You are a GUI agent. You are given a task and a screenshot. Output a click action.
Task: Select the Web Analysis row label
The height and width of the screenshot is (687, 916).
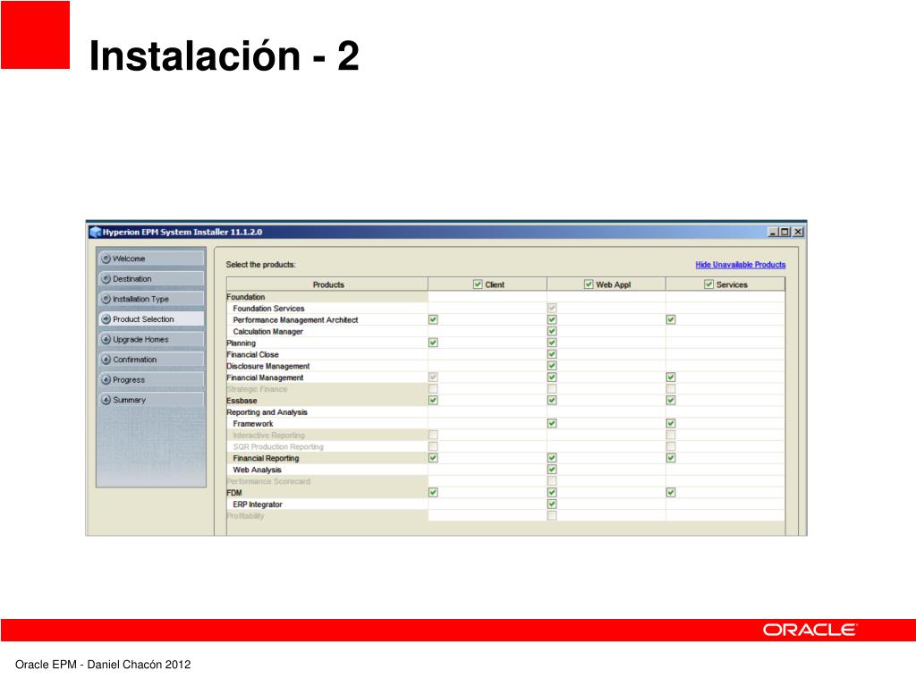coord(257,470)
